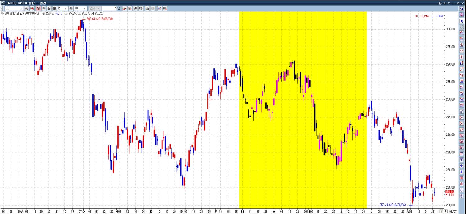This screenshot has height=214, width=466.
Task: Click the magnifier search icon beside code field
Action: (26, 8)
